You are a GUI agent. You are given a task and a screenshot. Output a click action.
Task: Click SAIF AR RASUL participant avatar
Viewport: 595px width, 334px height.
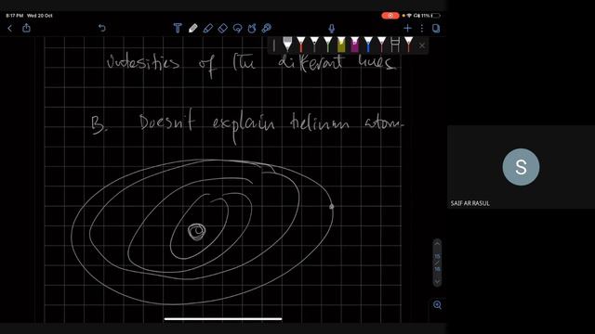click(521, 167)
